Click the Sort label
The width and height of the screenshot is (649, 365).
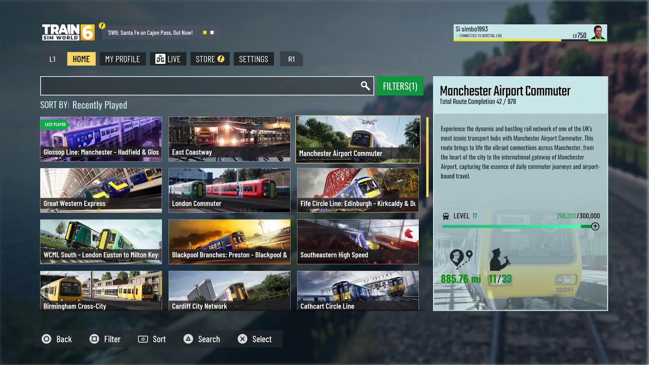pos(159,339)
